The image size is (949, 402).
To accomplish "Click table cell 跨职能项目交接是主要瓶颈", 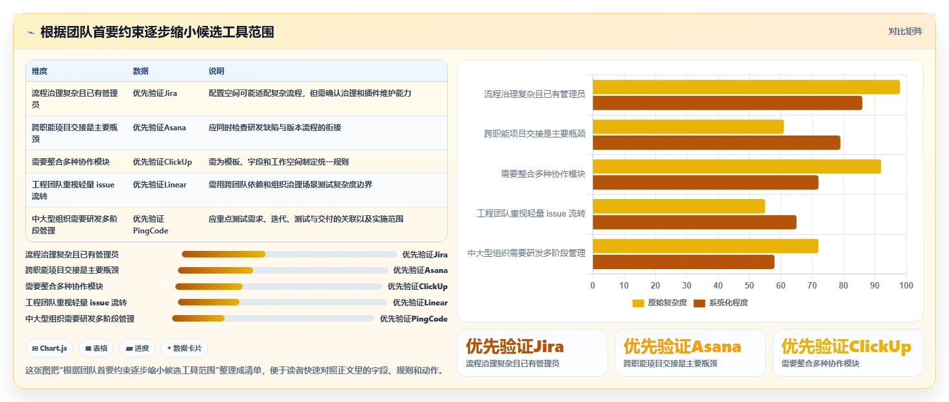I will (x=75, y=133).
